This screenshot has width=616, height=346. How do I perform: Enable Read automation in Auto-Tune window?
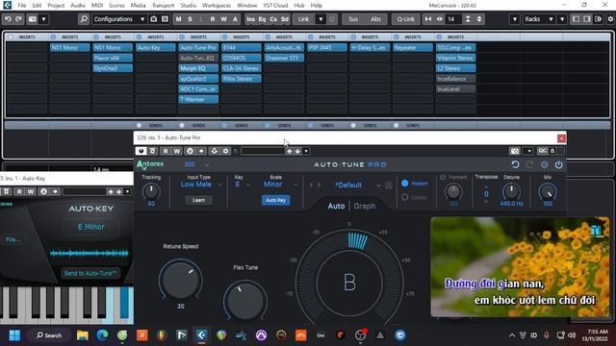166,151
